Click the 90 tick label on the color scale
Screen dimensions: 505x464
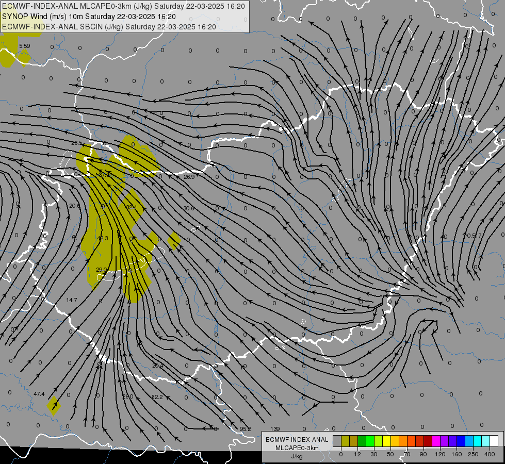(423, 454)
